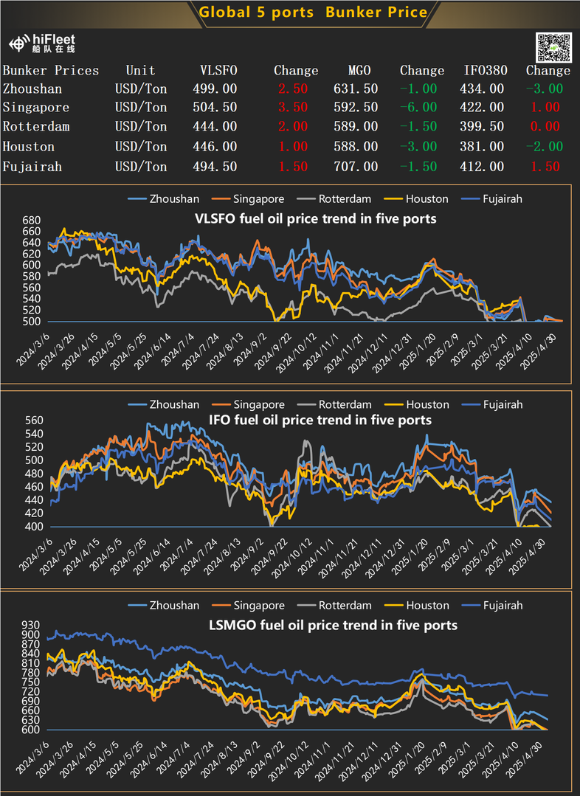
Task: Select the Rotterdam row label in price table
Action: point(36,127)
